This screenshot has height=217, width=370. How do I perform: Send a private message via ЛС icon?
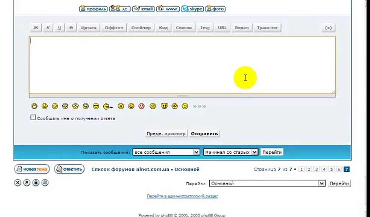coord(120,9)
